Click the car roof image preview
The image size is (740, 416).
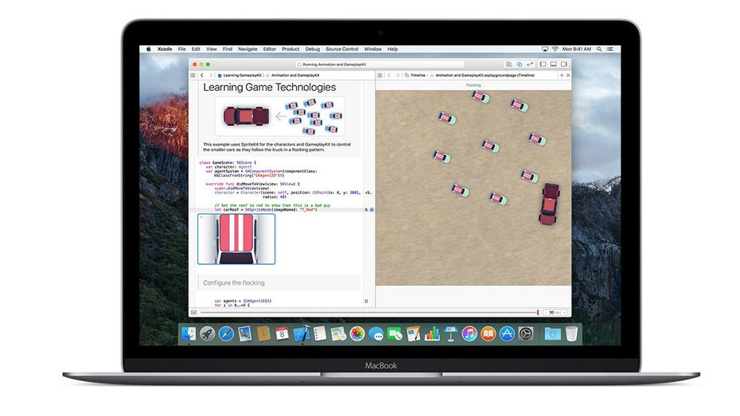236,239
